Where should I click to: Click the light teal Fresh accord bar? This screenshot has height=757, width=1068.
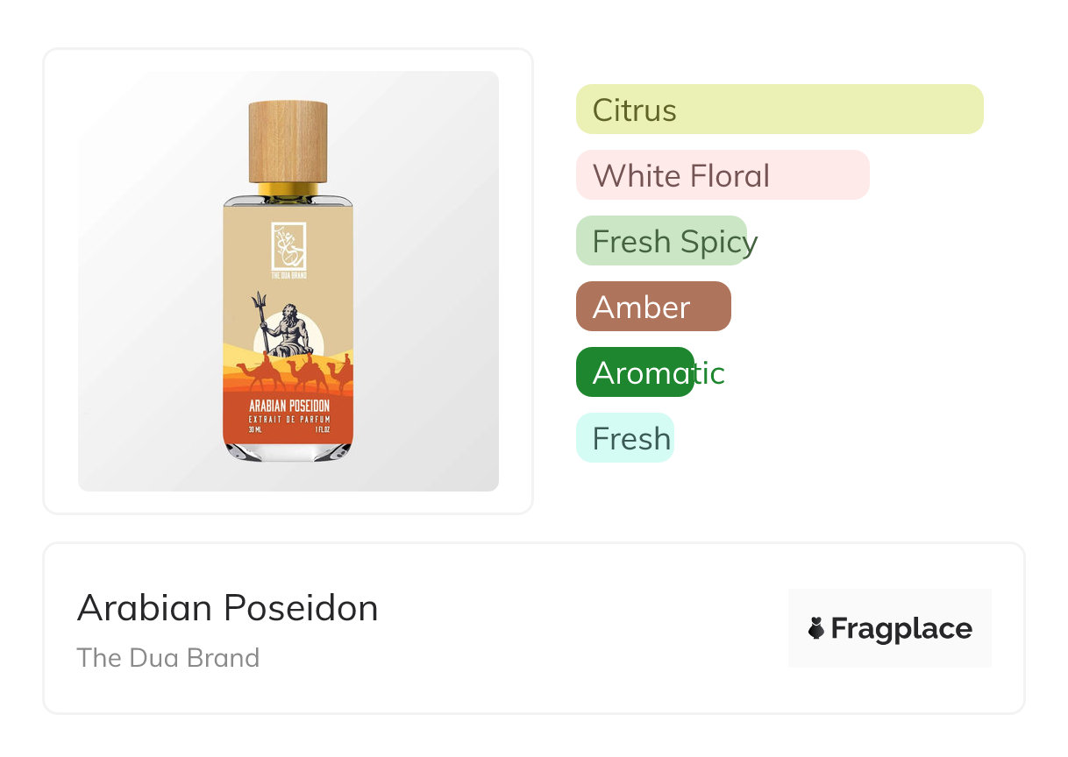(x=624, y=438)
